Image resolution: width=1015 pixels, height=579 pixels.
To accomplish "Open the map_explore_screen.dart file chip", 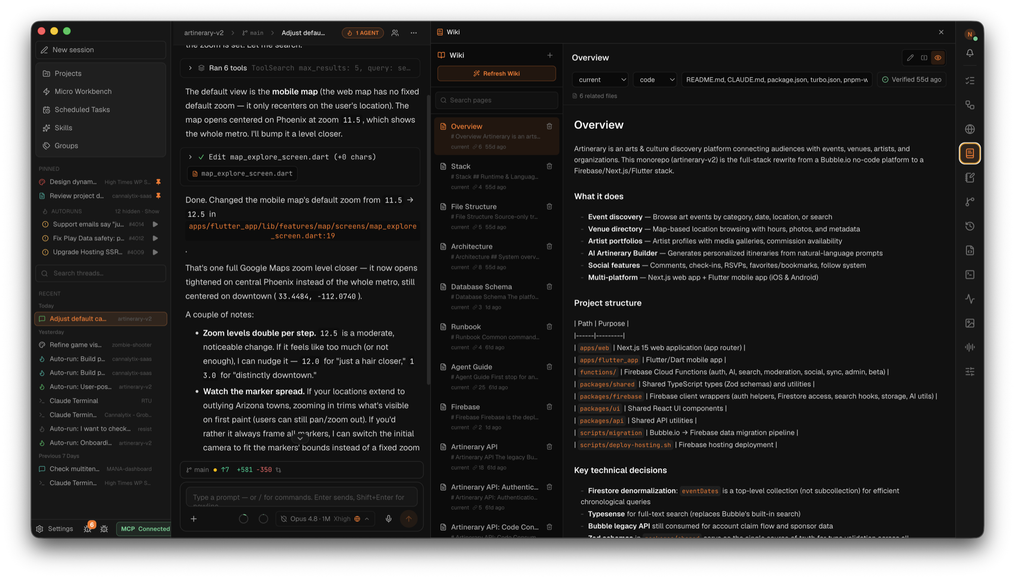I will (242, 174).
